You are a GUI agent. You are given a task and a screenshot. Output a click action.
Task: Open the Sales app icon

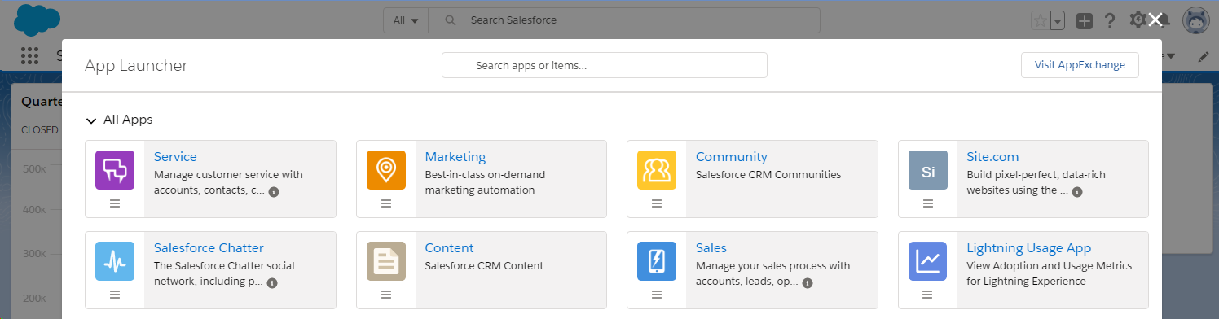(x=657, y=261)
